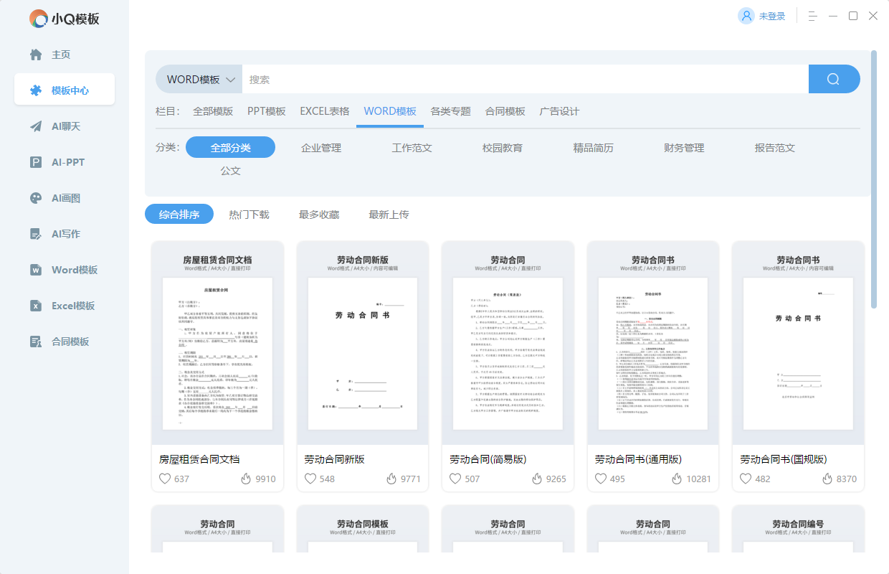Open Word模板 sidebar icon
This screenshot has width=889, height=574.
tap(36, 270)
